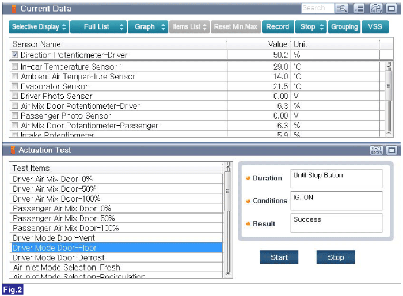Click the sensor list scrollbar thumb
Screen dimensions: 403x296
coord(389,86)
